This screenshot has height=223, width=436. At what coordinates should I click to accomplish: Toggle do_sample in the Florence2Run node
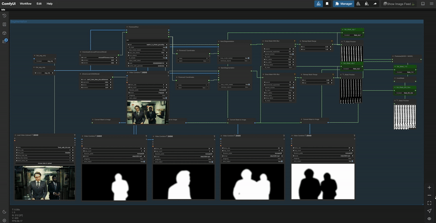pos(147,58)
